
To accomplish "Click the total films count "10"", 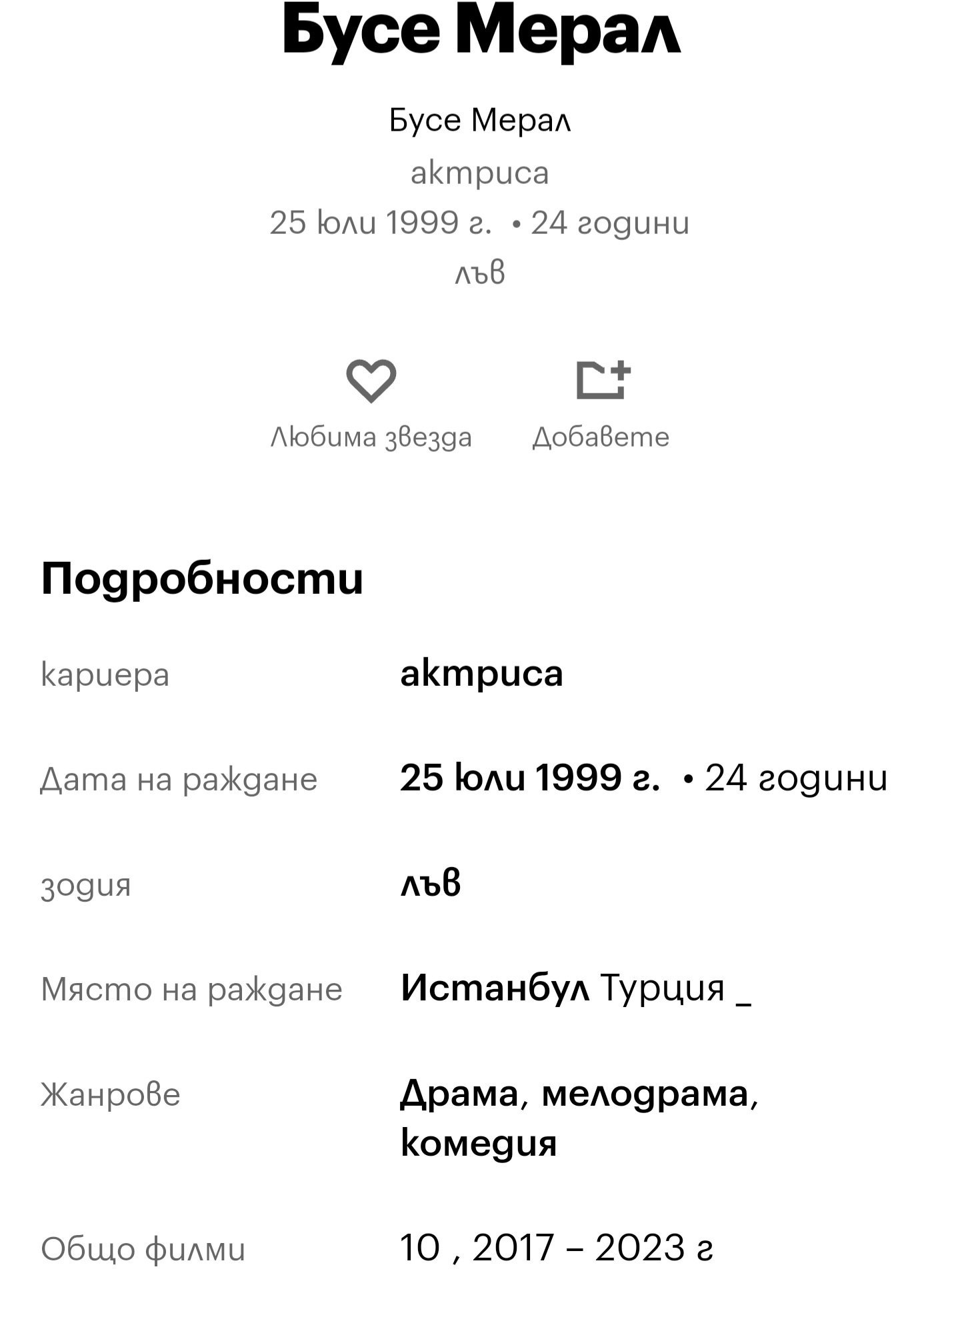I will [420, 1248].
